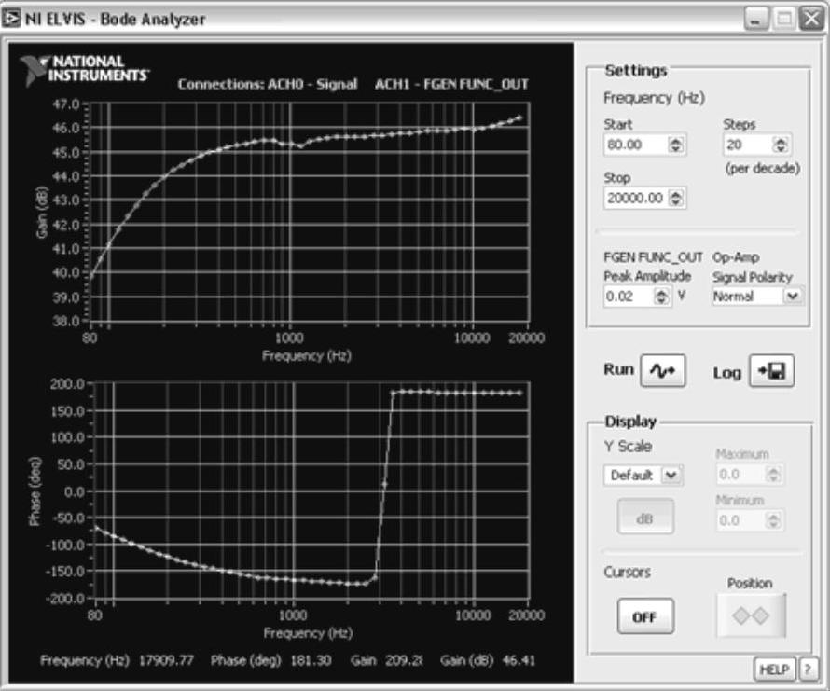
Task: Toggle the Cursors OFF button
Action: click(x=645, y=616)
